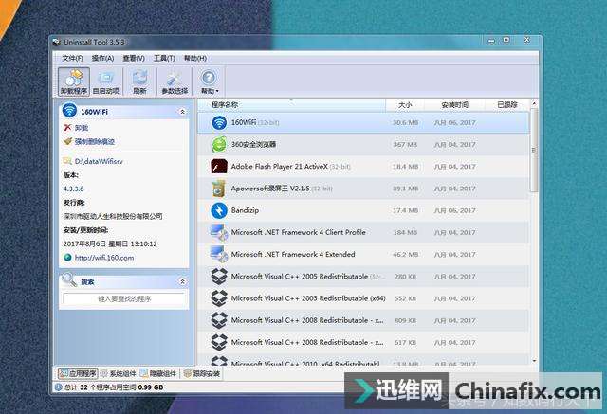This screenshot has width=607, height=414.
Task: Open the startup items toolbar icon
Action: click(106, 81)
